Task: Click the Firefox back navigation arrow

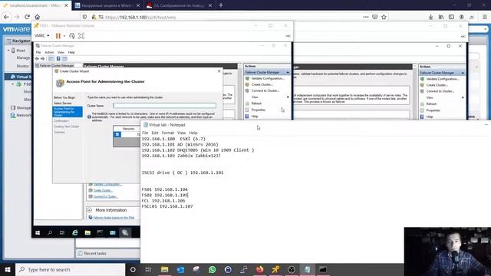Action: point(7,17)
